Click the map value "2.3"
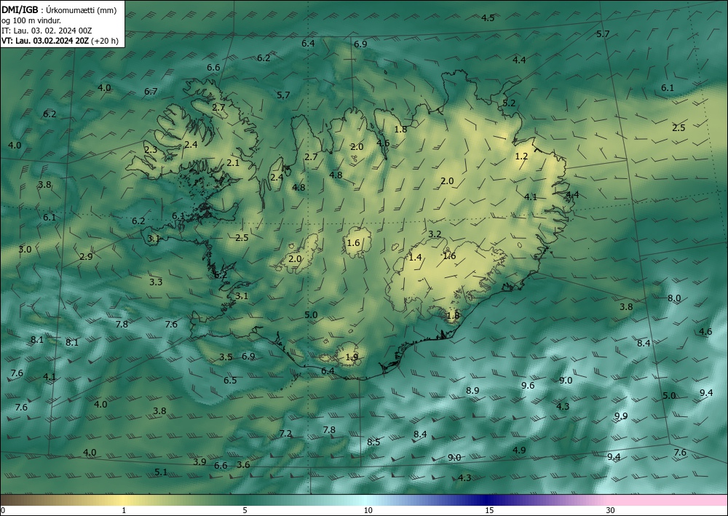728x516 pixels. click(151, 150)
